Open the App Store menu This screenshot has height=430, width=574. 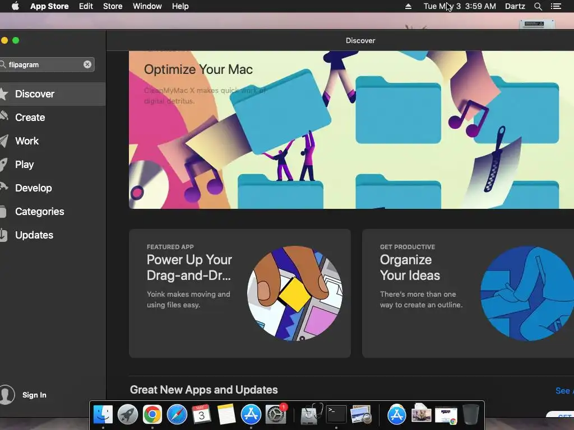pos(49,6)
